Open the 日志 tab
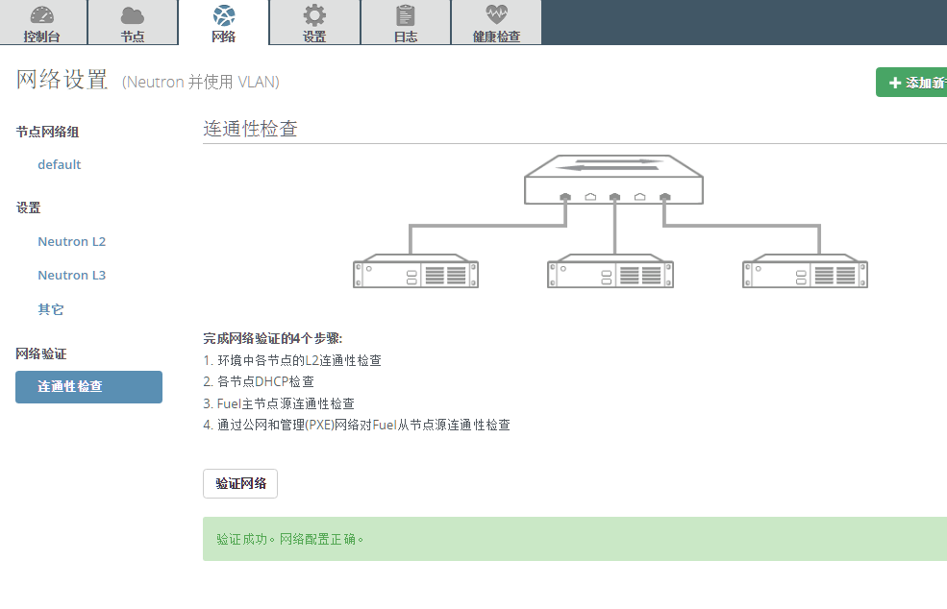 pos(406,23)
